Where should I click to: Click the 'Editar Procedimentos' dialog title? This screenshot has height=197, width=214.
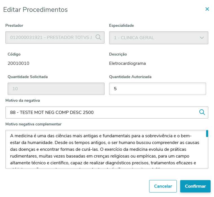point(36,10)
